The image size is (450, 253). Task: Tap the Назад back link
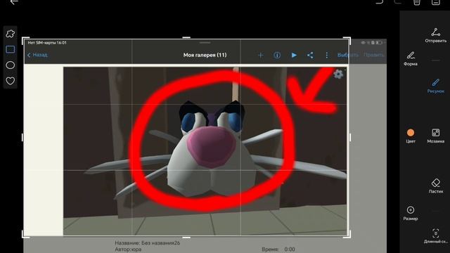pyautogui.click(x=37, y=55)
